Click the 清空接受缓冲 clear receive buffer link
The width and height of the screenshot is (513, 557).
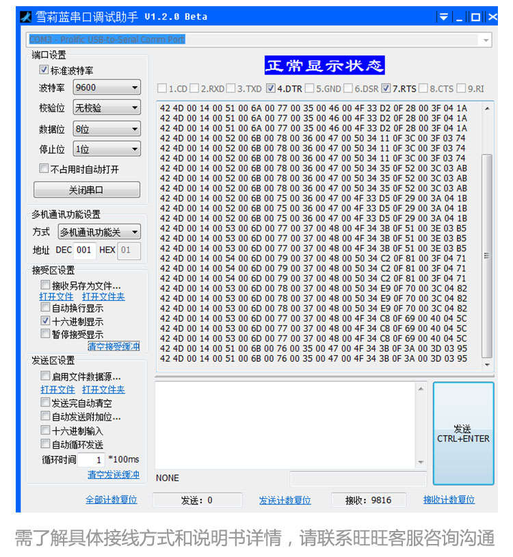[114, 347]
